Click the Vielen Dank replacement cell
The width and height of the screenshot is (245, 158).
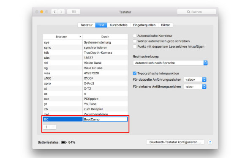[x=105, y=63]
